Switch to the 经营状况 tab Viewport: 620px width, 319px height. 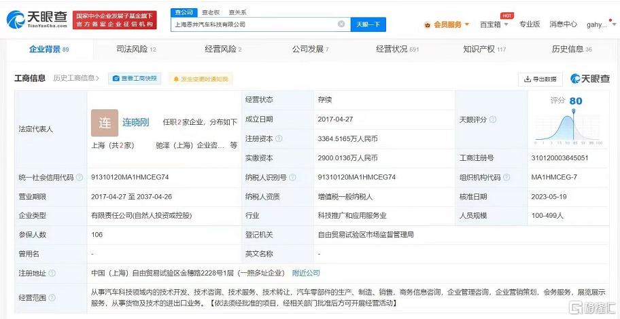(398, 50)
